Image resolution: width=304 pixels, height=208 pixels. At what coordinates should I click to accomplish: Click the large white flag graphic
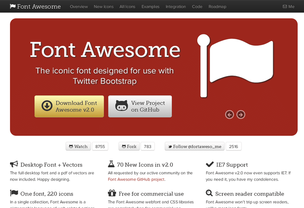coord(235,66)
